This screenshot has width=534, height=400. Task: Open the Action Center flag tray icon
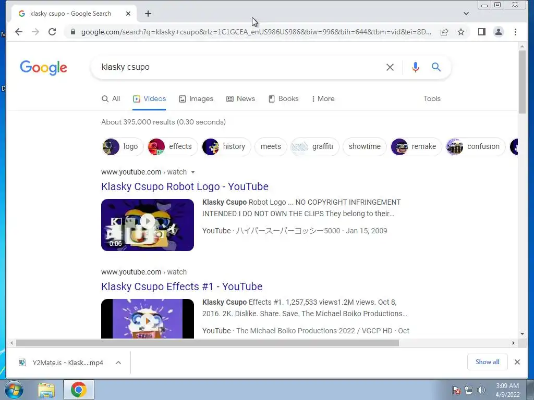456,390
